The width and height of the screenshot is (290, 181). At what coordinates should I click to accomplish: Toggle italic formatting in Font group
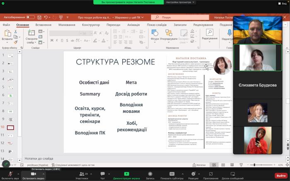click(57, 40)
